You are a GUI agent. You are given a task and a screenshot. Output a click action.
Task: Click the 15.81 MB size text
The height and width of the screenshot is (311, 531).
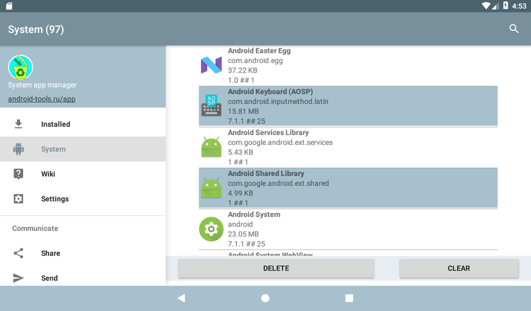click(243, 111)
